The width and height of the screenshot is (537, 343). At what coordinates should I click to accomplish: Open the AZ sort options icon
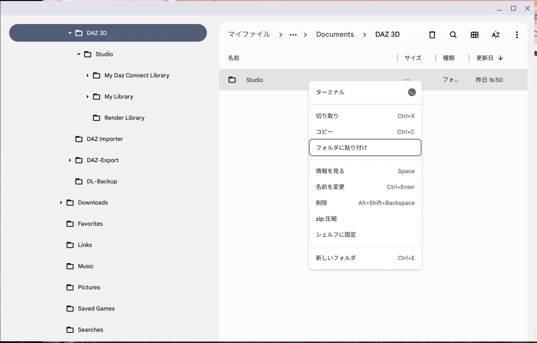(495, 34)
